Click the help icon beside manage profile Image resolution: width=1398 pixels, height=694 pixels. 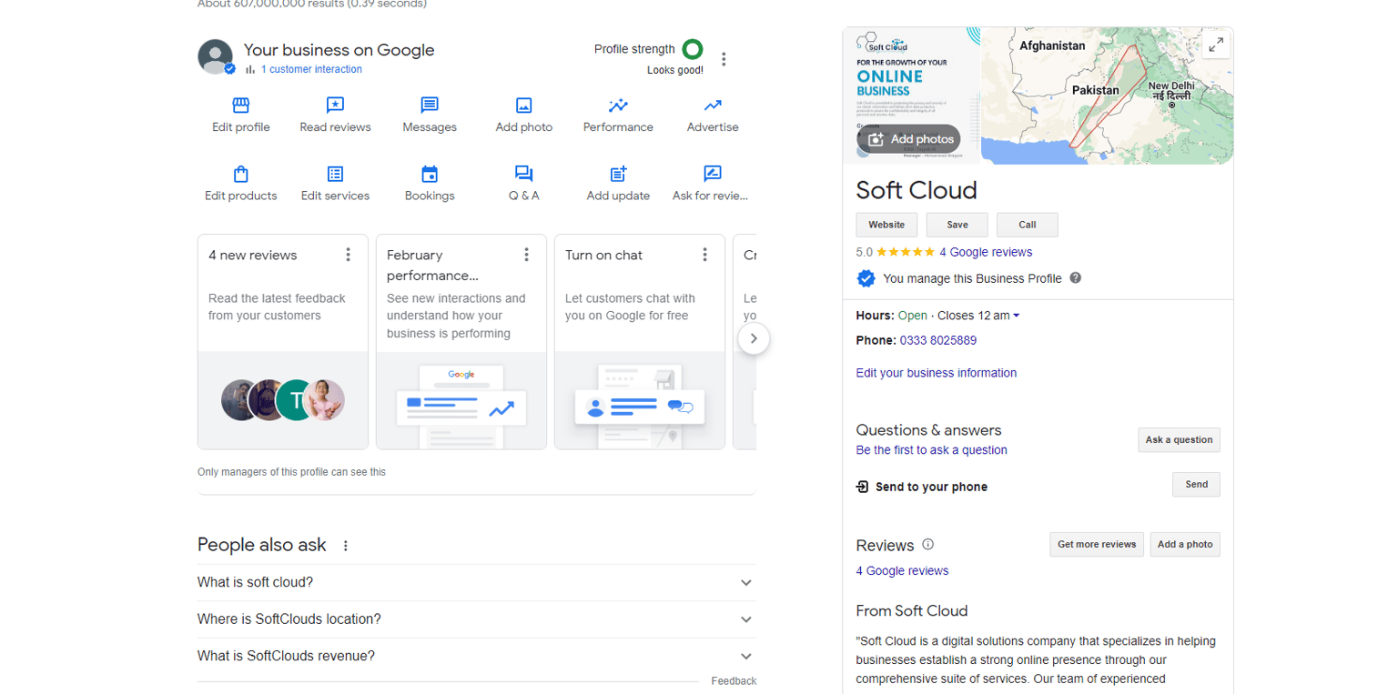click(x=1075, y=277)
